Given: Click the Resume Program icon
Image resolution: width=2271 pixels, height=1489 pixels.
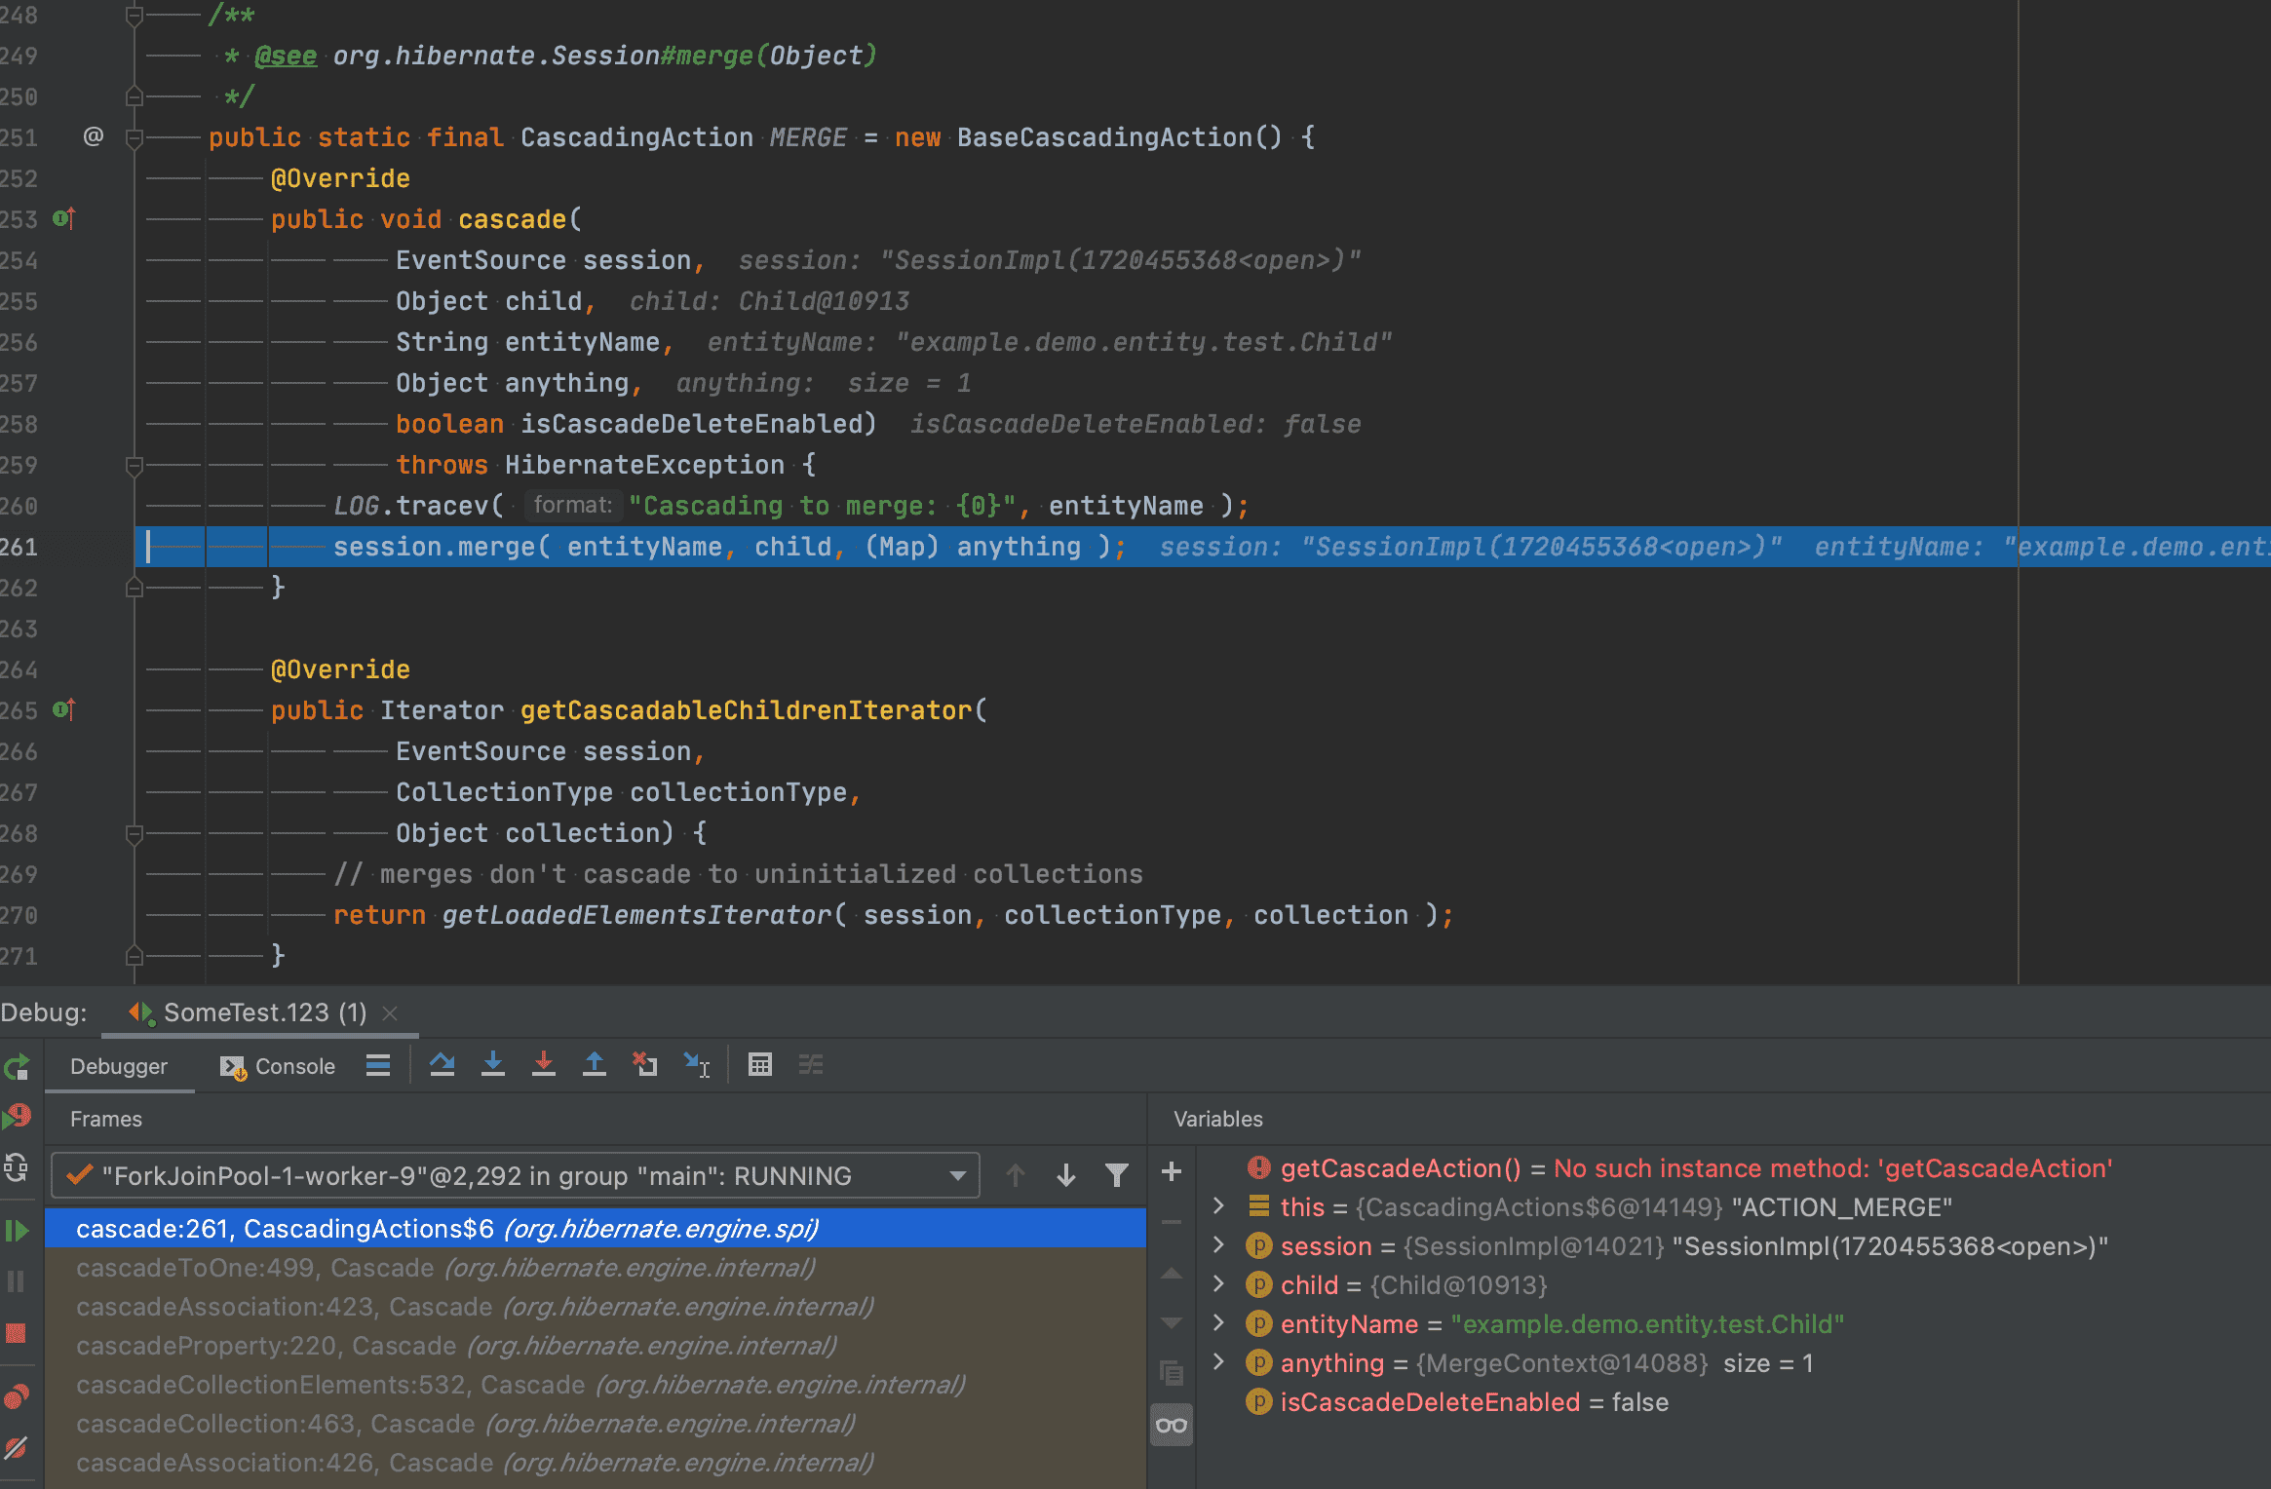Looking at the screenshot, I should pos(17,1231).
